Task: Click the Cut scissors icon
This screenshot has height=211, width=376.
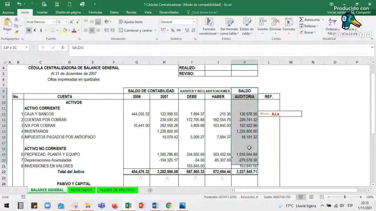Action: pyautogui.click(x=16, y=20)
